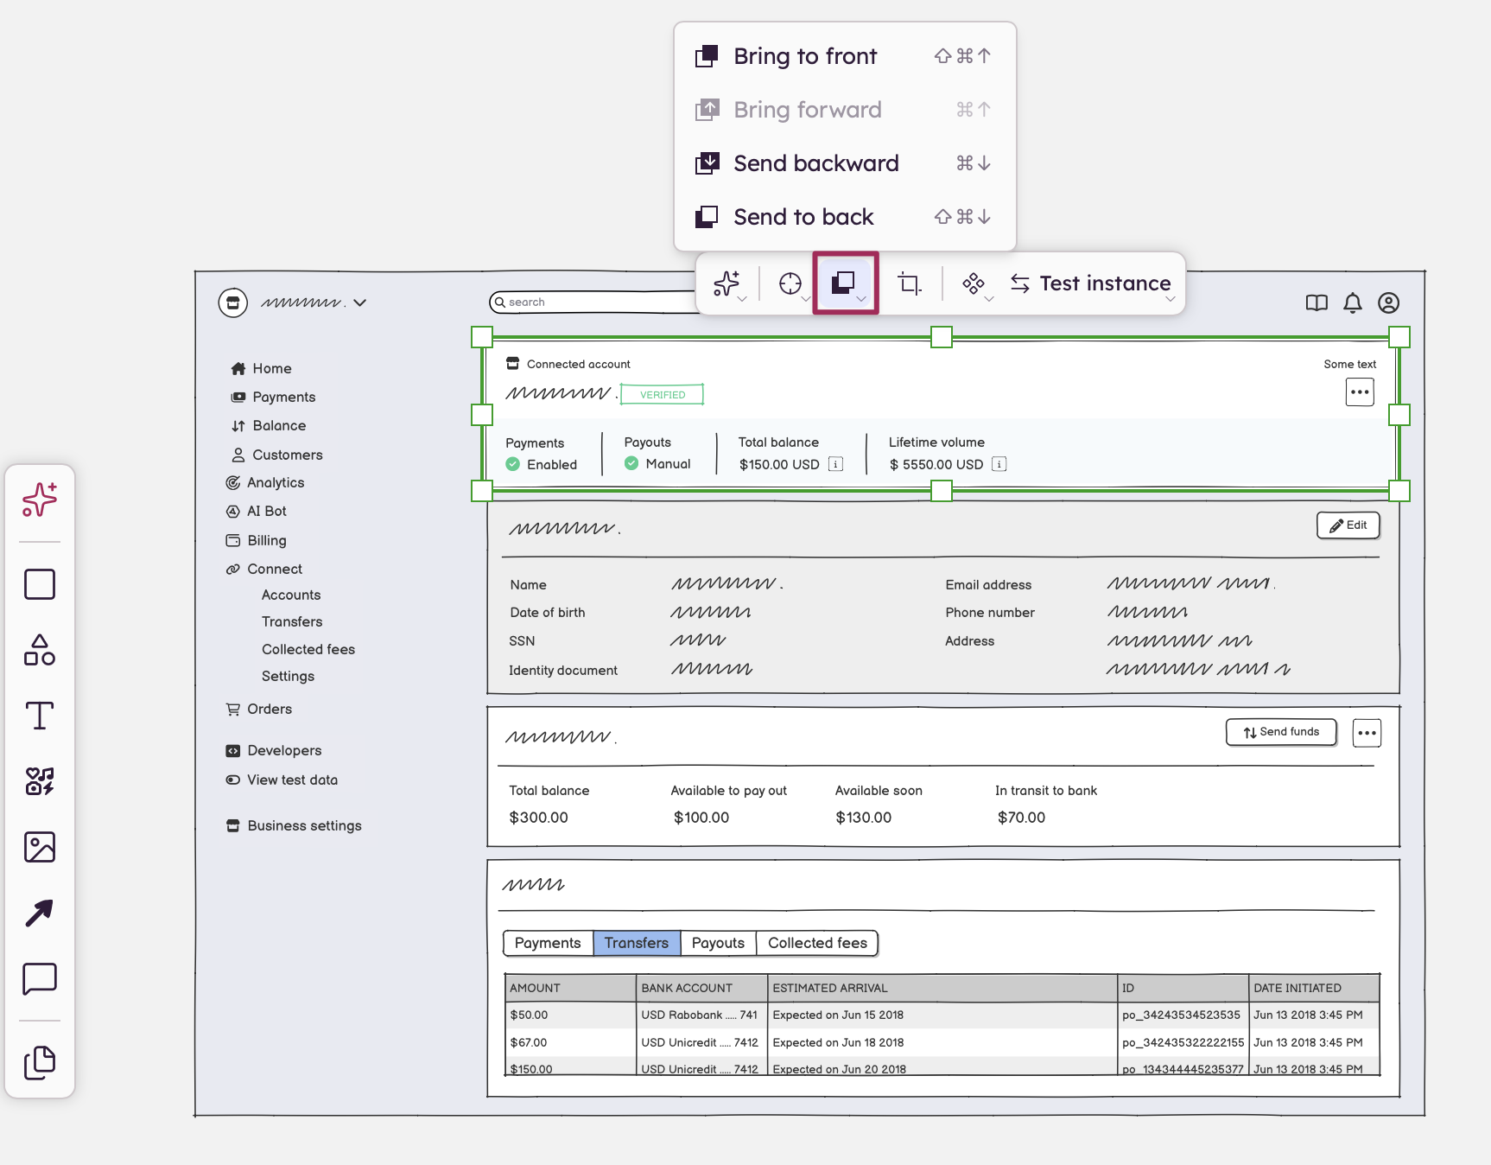Go to Home in the sidebar
Viewport: 1491px width, 1165px height.
coord(261,368)
